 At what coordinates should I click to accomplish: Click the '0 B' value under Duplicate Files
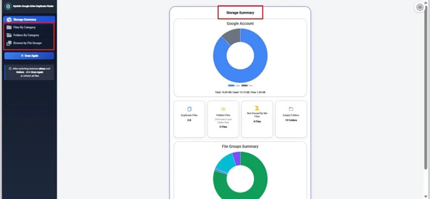click(189, 120)
